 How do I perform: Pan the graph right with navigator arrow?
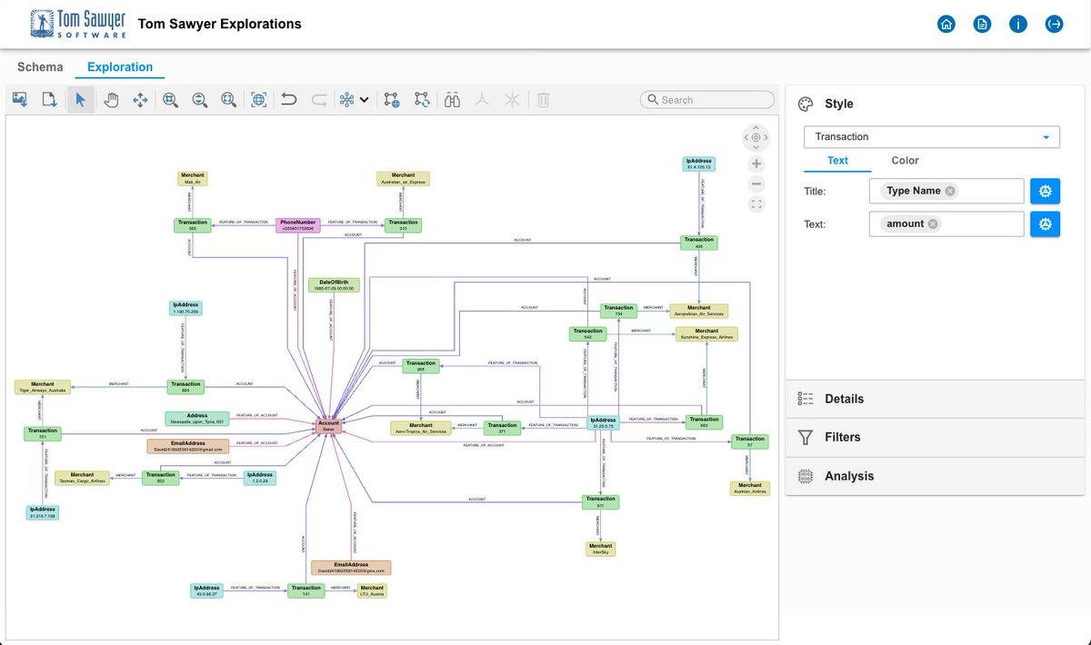click(767, 138)
